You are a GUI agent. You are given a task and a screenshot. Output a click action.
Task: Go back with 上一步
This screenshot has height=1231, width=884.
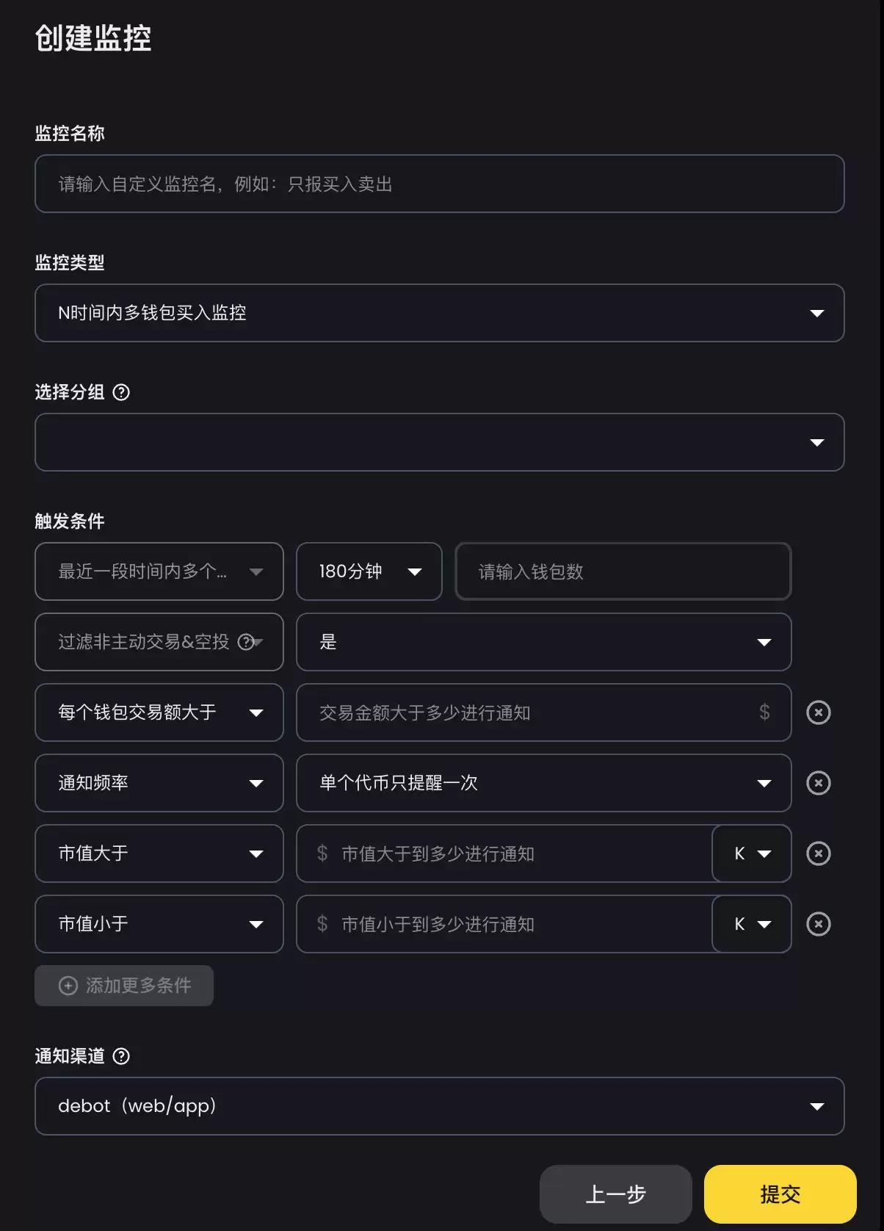[616, 1194]
